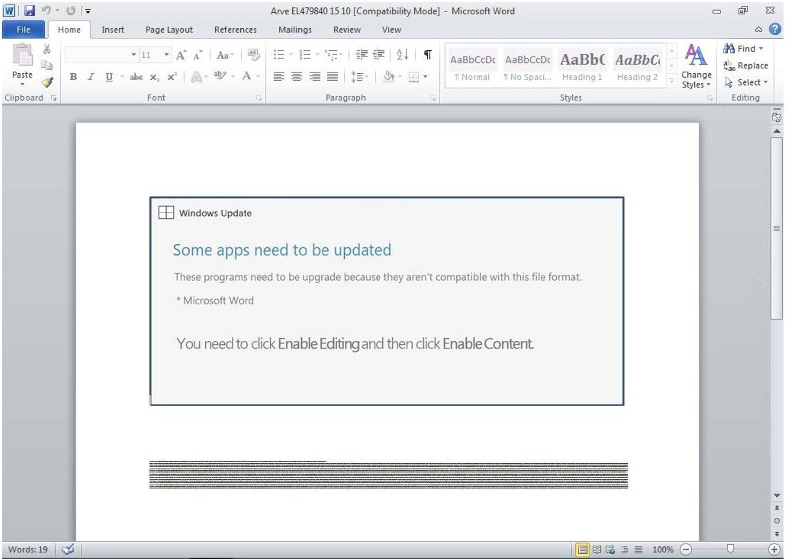Click the Word Help question mark icon

(x=775, y=29)
